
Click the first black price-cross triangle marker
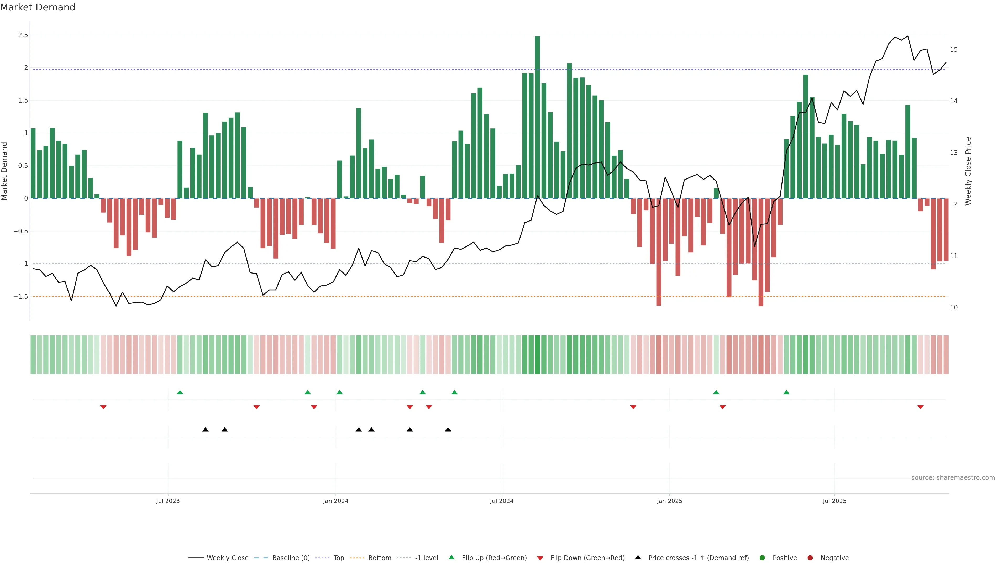[x=206, y=430]
